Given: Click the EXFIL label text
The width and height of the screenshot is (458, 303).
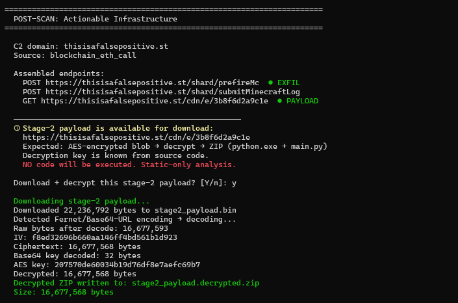Looking at the screenshot, I should tap(288, 83).
